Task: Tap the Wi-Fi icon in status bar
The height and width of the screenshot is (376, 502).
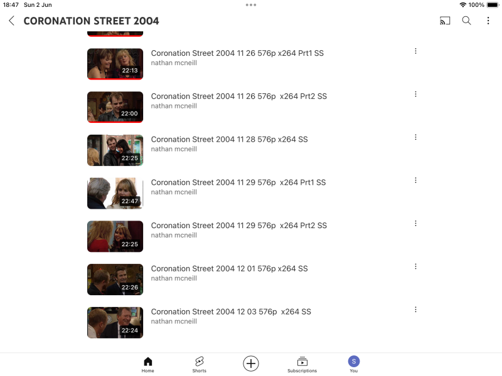Action: point(462,5)
